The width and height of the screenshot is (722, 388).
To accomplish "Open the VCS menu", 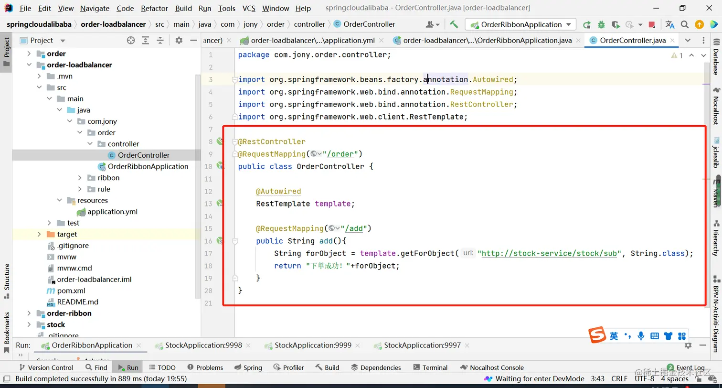I will [x=248, y=8].
